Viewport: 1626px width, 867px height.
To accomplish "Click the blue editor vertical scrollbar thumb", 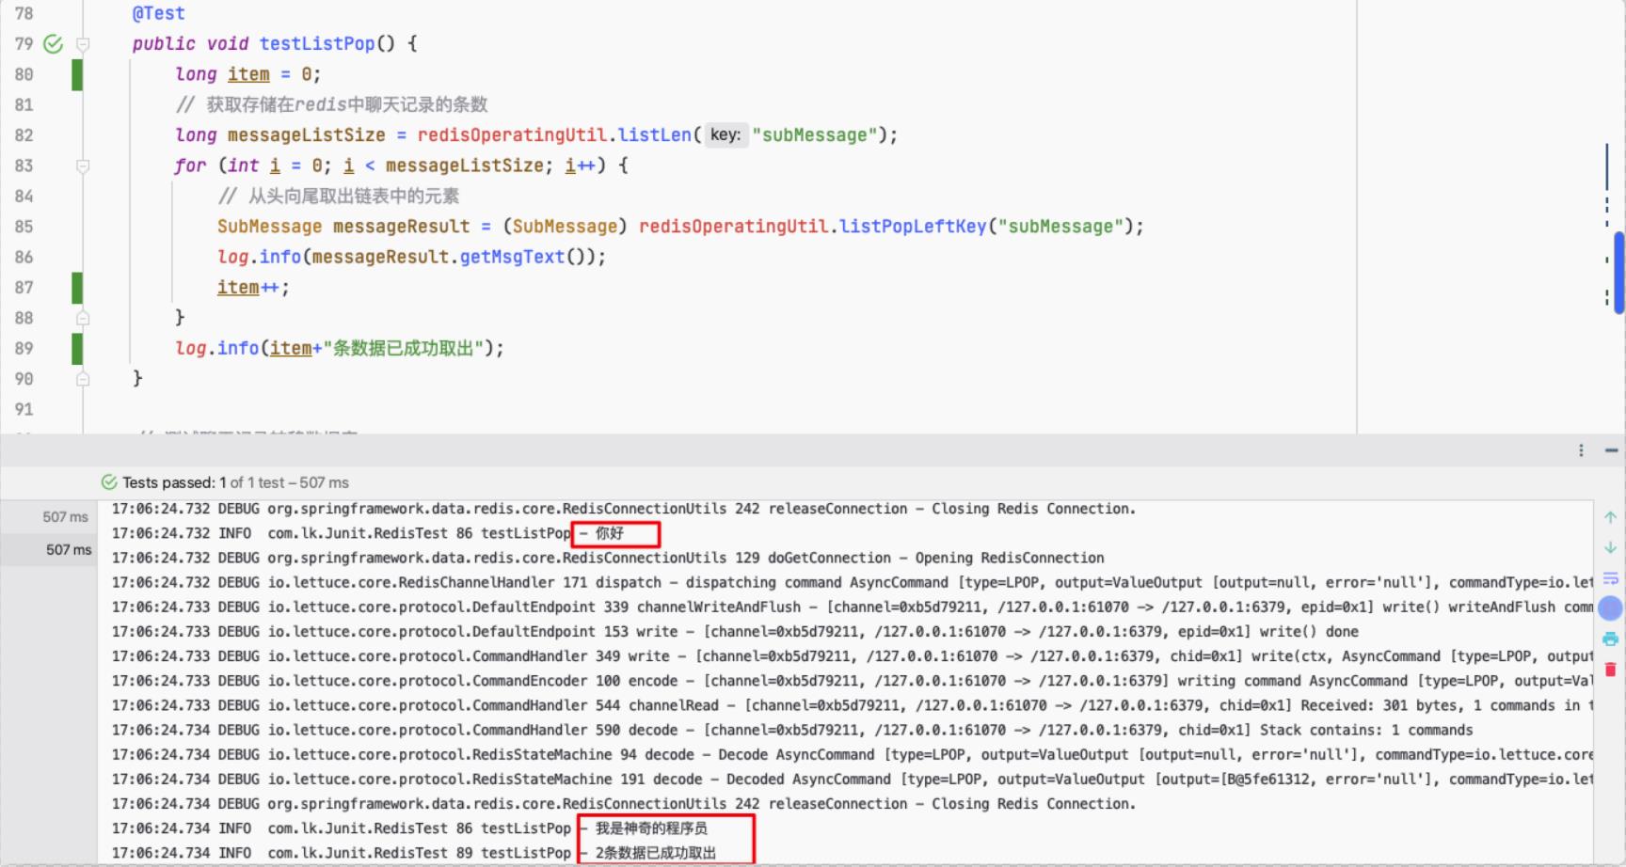I will point(1618,273).
